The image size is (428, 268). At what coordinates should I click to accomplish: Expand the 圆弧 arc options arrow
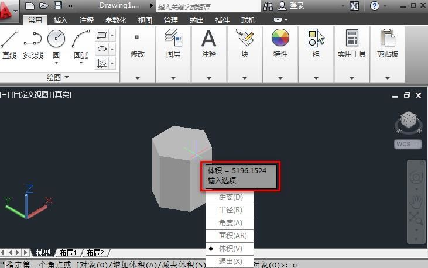tap(81, 63)
